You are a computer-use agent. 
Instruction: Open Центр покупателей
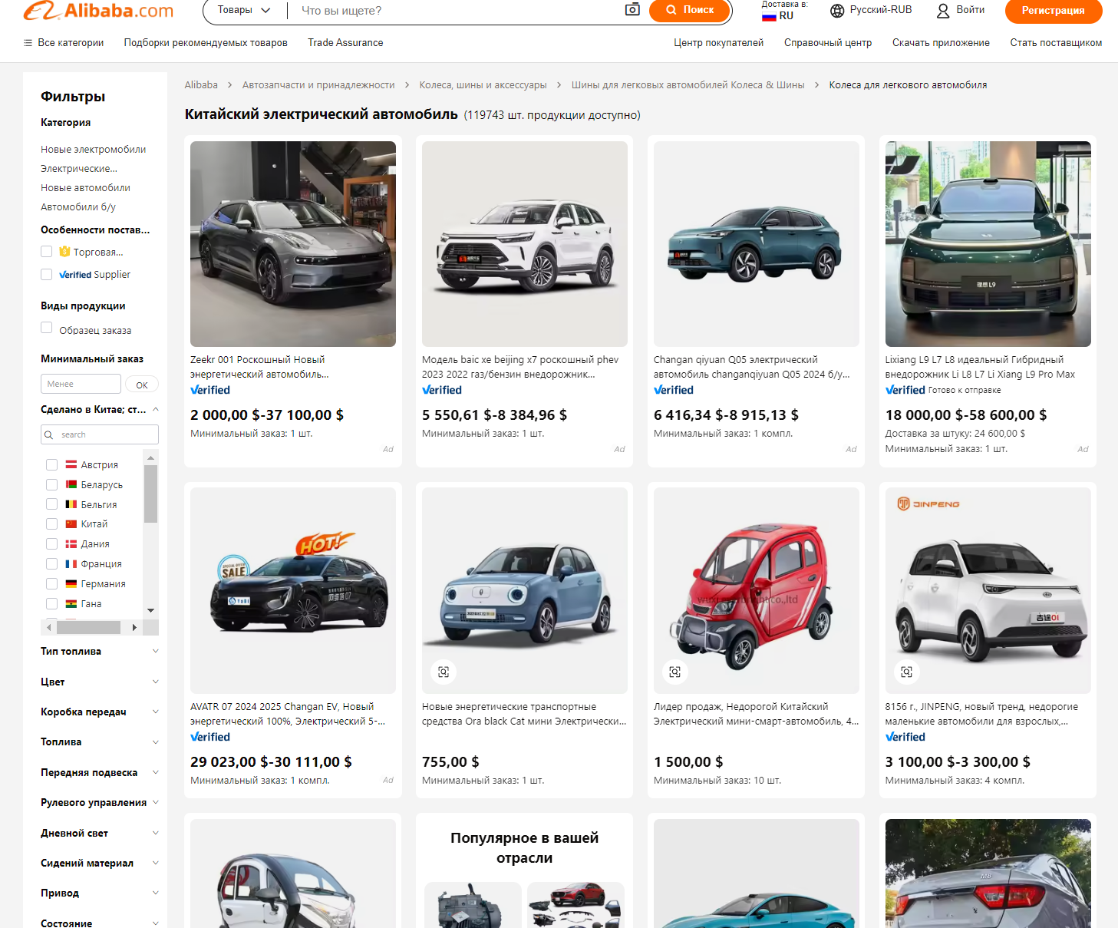pyautogui.click(x=719, y=43)
